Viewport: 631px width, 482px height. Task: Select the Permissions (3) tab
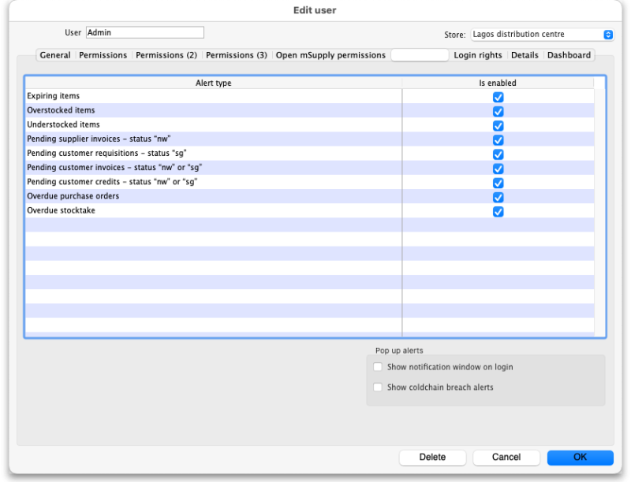[236, 55]
